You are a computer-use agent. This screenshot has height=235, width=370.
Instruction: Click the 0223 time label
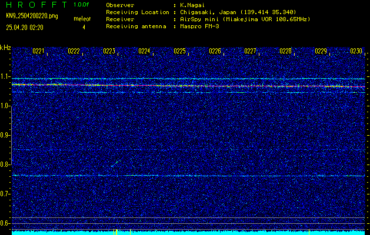click(x=109, y=51)
